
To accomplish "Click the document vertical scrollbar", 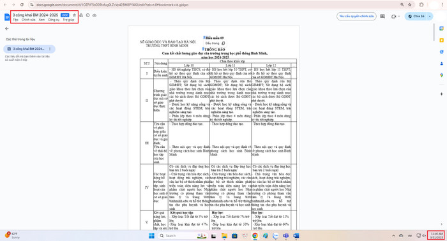I will tap(434, 32).
